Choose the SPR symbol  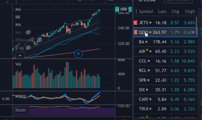pos(143,80)
